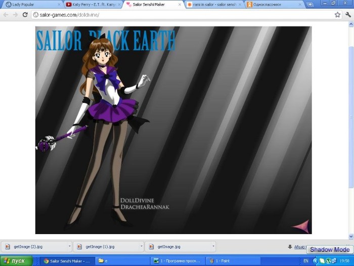
Task: Open the Windows Start menu пуск
Action: [16, 261]
